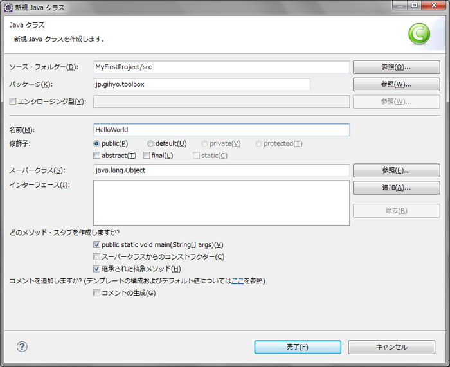Click the green Java class C icon
This screenshot has width=450, height=367.
(x=419, y=34)
